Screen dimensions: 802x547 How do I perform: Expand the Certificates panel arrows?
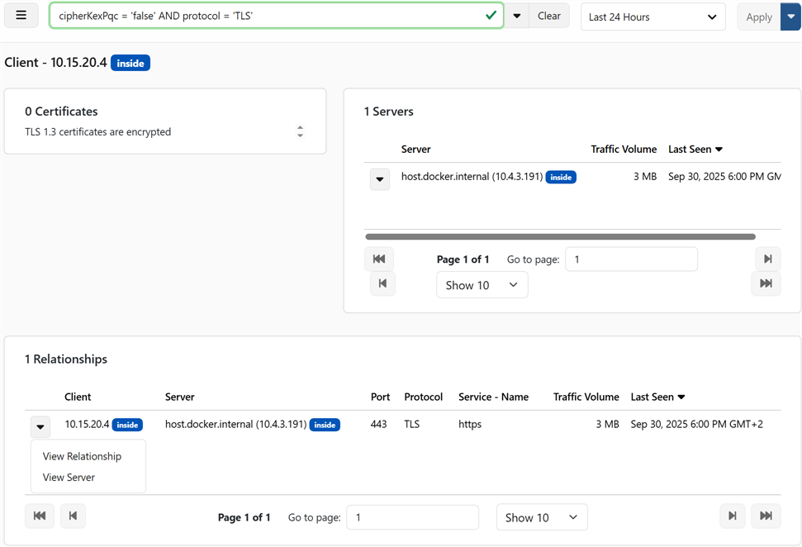(x=301, y=132)
